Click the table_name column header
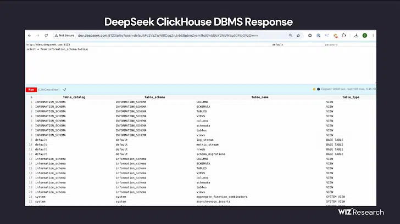400x224 pixels. coord(260,97)
